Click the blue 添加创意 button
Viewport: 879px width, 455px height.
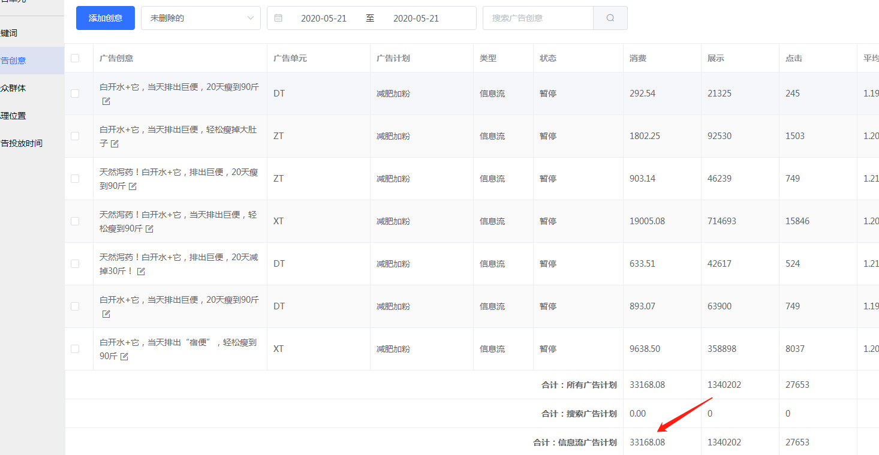click(x=106, y=18)
